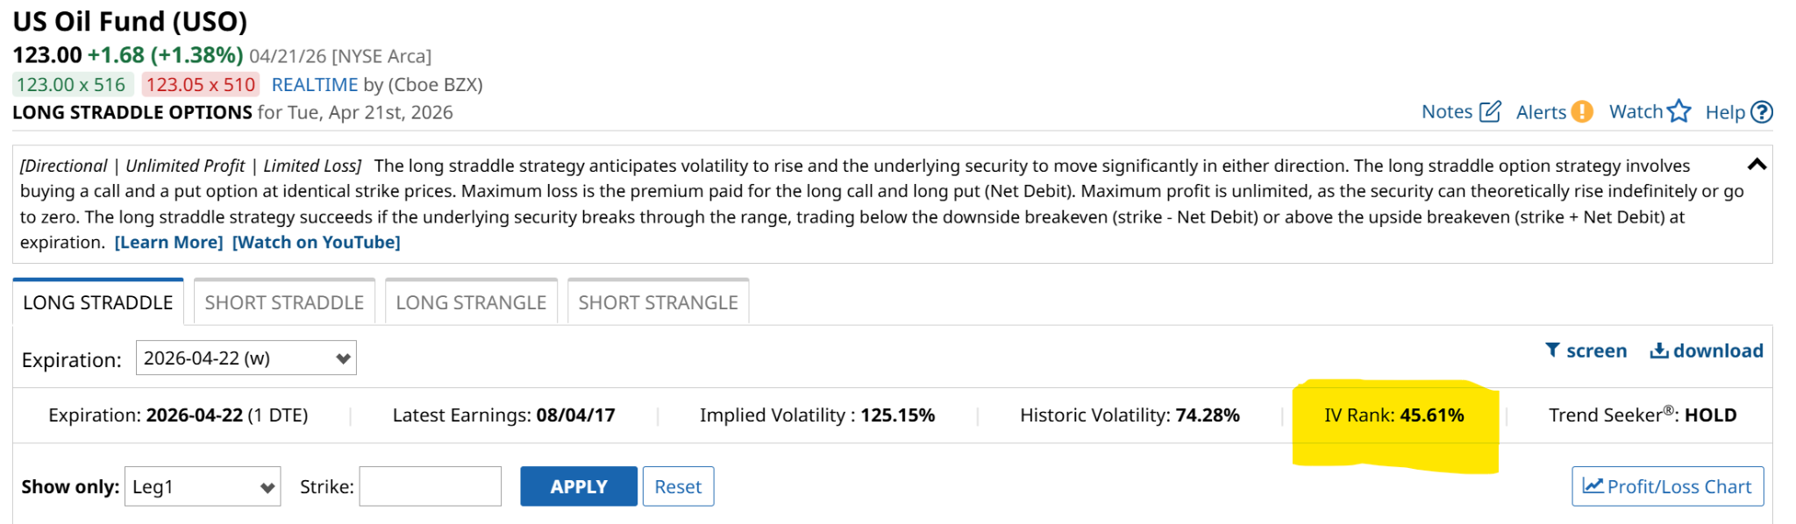
Task: Open the Show only Leg1 dropdown
Action: tap(203, 486)
